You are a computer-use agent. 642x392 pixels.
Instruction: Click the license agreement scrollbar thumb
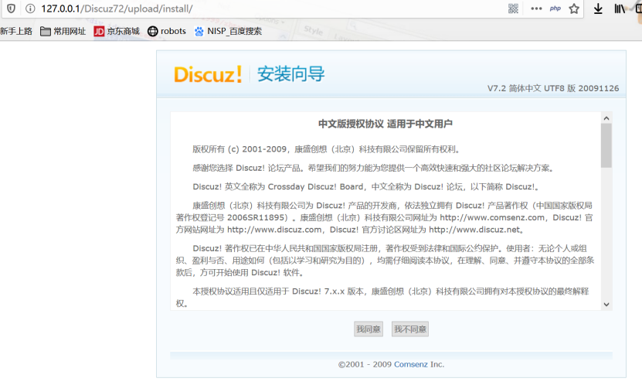point(606,145)
